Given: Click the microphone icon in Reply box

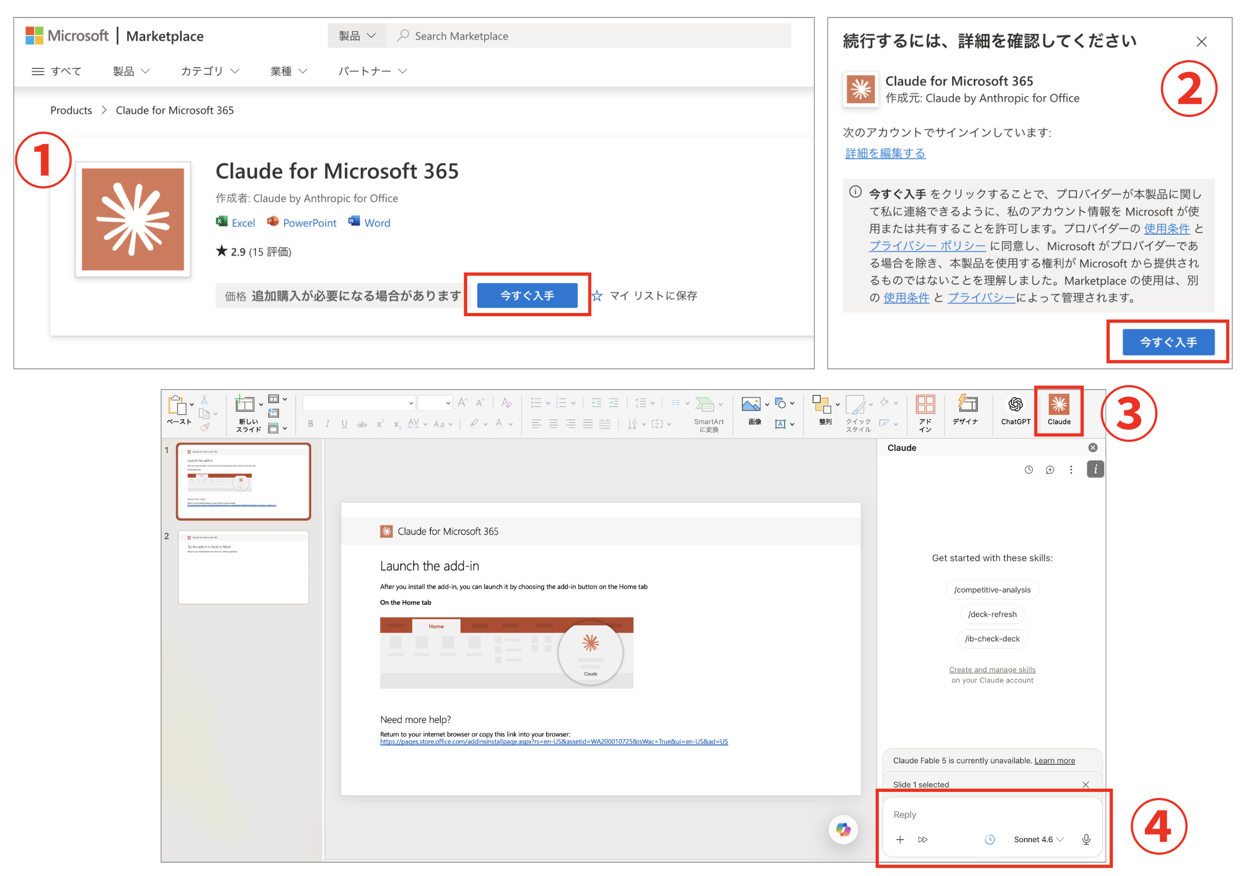Looking at the screenshot, I should point(1085,839).
